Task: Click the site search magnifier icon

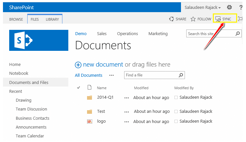Action: 238,33
